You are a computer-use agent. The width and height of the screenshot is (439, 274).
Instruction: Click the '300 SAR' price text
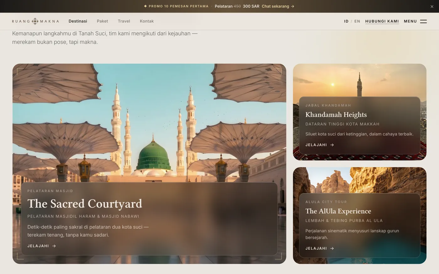tap(251, 6)
